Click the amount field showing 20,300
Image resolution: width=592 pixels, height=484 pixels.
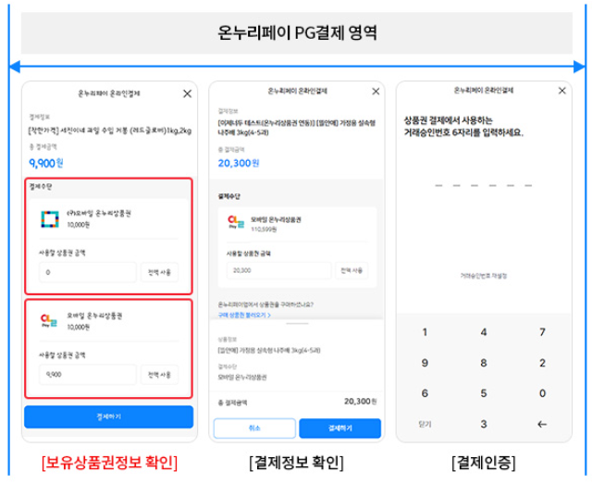pos(278,270)
